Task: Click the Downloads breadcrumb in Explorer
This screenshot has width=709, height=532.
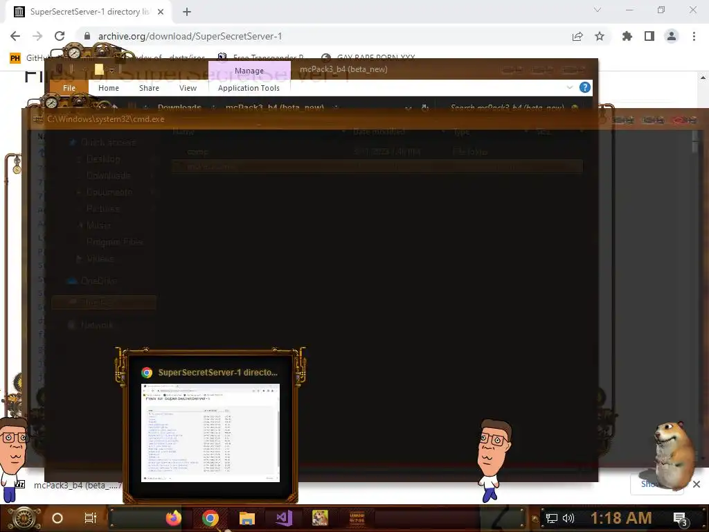Action: [x=179, y=107]
